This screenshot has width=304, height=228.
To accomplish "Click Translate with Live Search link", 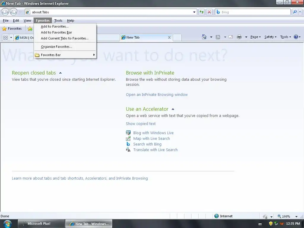I will tap(155, 150).
